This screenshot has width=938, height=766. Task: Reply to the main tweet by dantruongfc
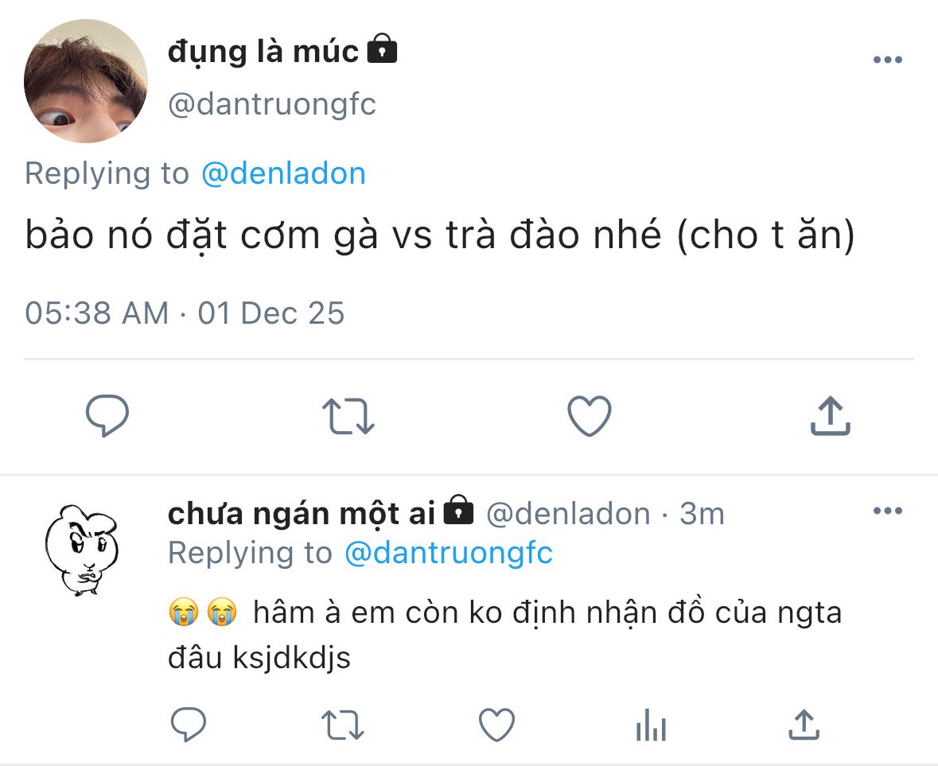point(107,416)
